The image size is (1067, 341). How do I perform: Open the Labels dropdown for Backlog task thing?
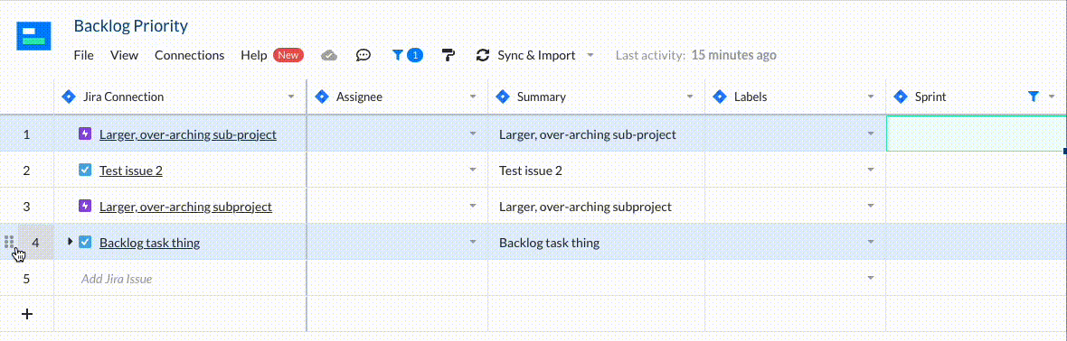(x=871, y=241)
